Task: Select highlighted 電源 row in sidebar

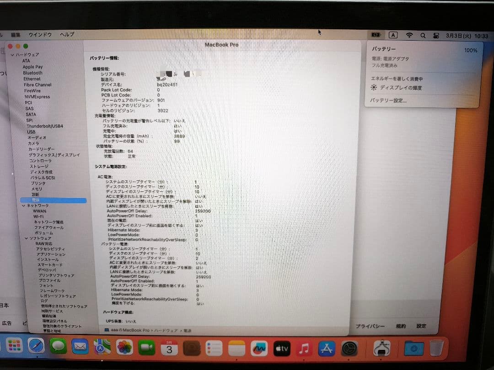Action: (x=53, y=200)
